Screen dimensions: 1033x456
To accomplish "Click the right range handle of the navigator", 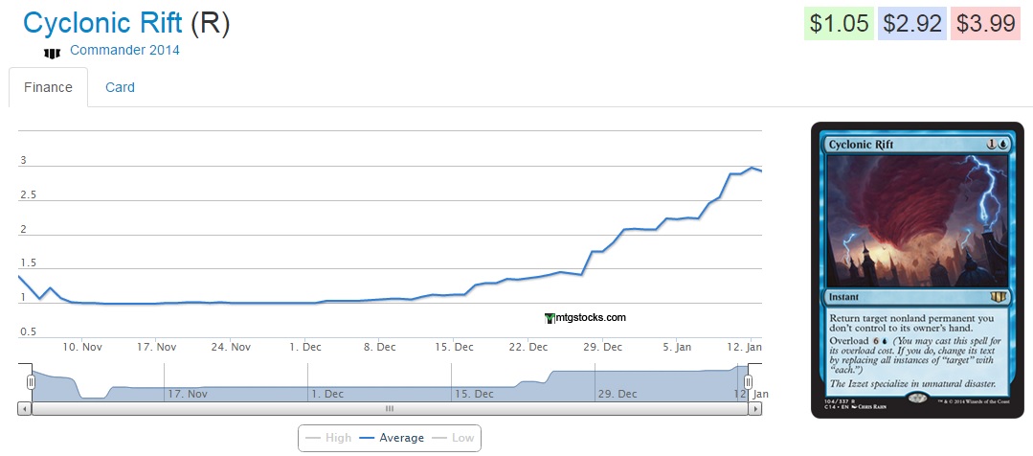I will [749, 382].
